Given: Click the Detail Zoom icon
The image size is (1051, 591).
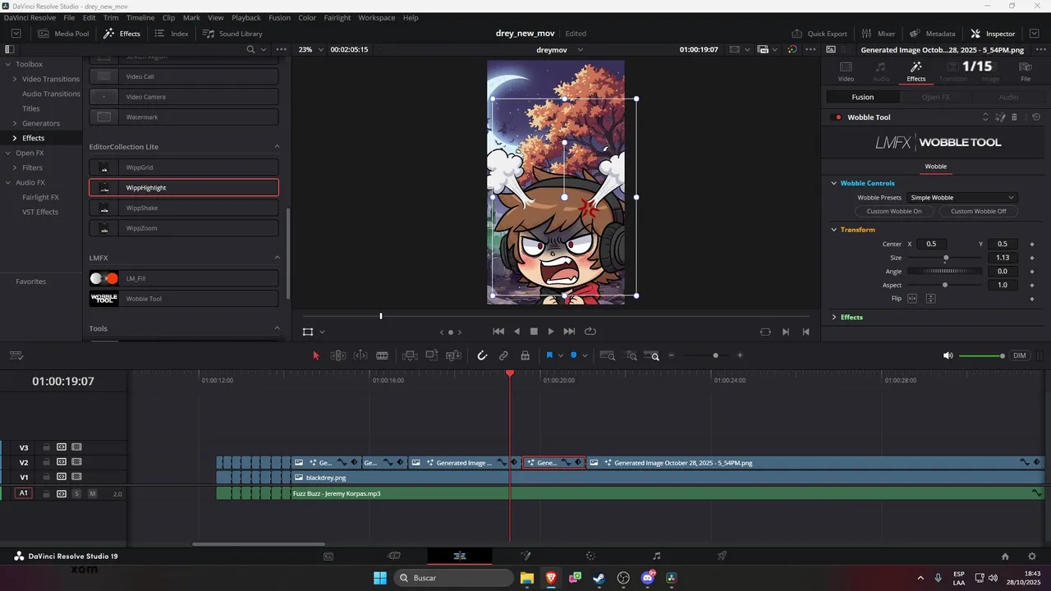Looking at the screenshot, I should 631,355.
